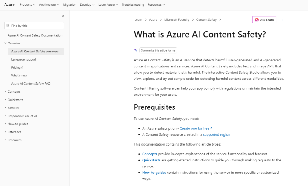
Task: Expand the How-to guides sidebar section
Action: 5,124
